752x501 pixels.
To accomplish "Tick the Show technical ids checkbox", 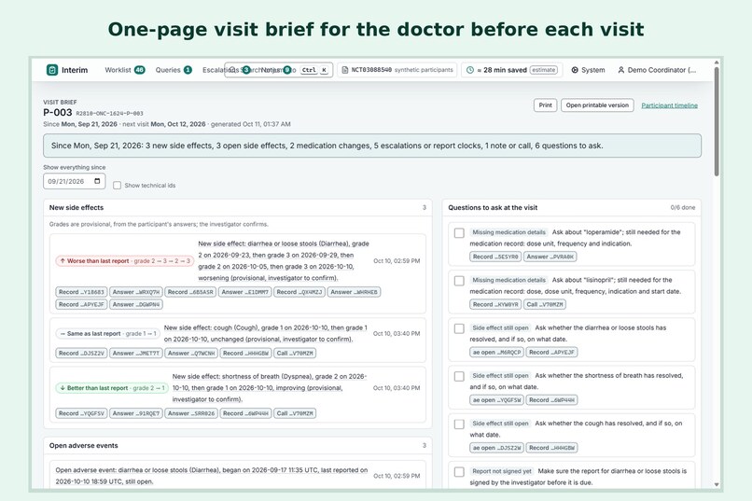I will (x=117, y=185).
